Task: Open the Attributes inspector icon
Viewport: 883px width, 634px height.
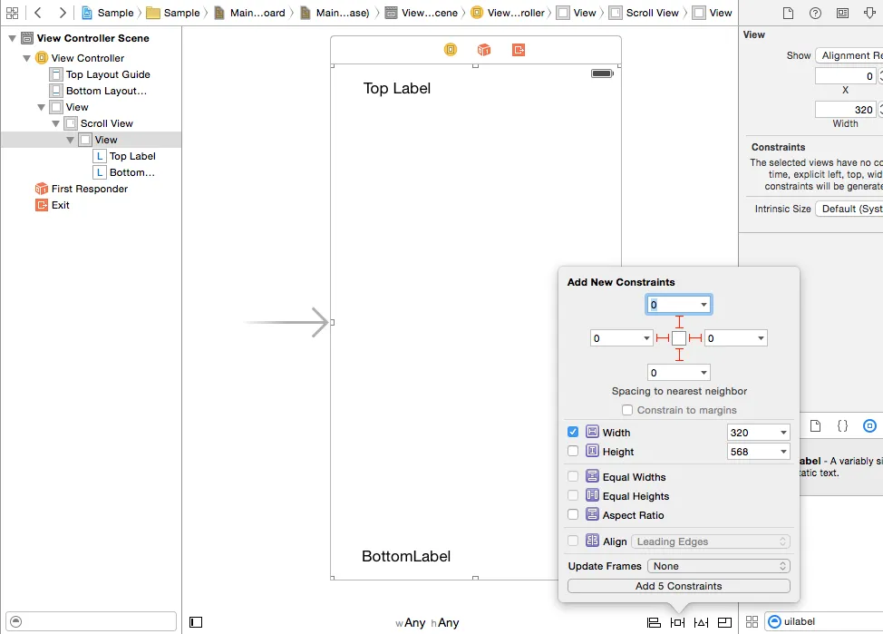Action: pos(869,13)
